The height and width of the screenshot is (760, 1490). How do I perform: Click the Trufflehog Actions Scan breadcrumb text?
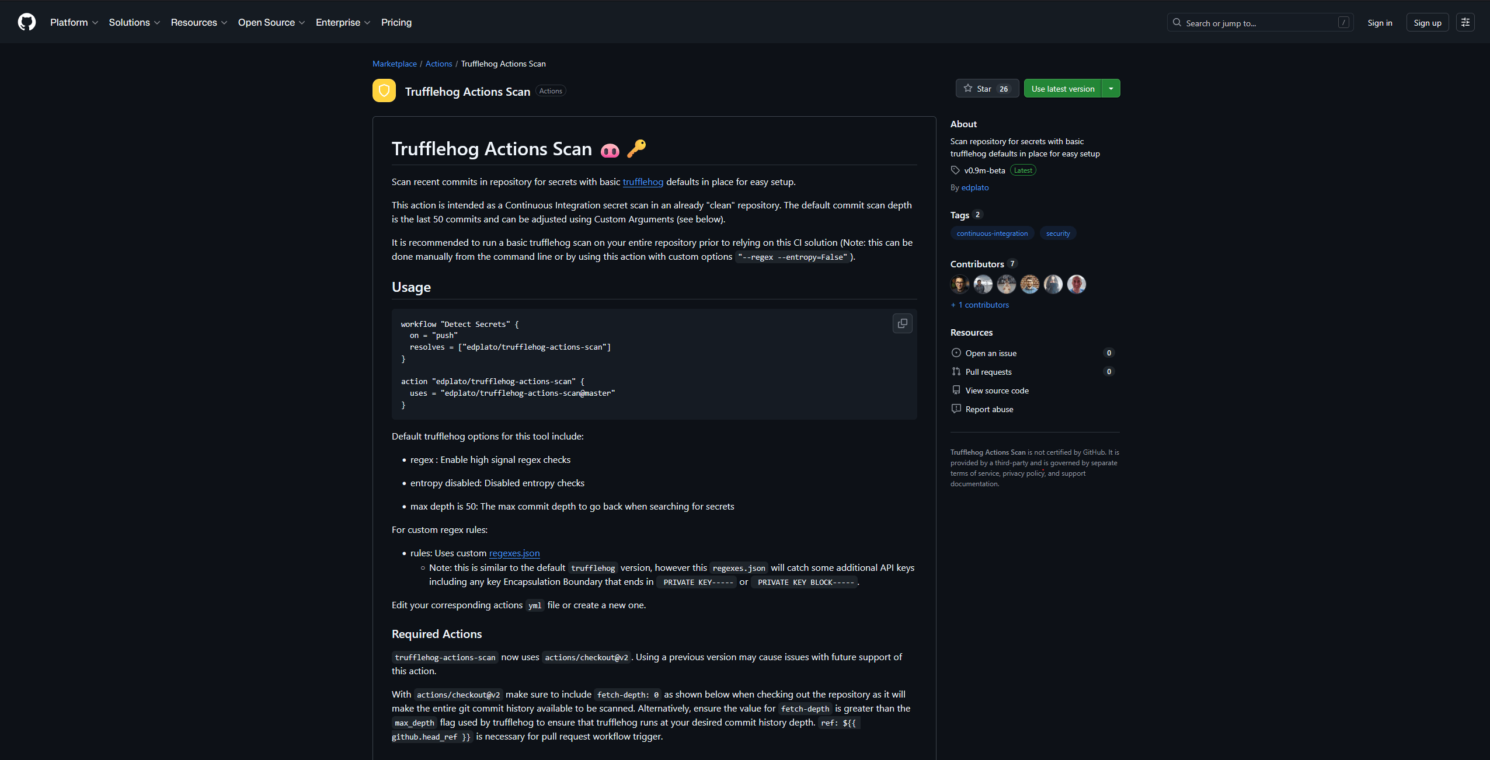click(x=503, y=64)
